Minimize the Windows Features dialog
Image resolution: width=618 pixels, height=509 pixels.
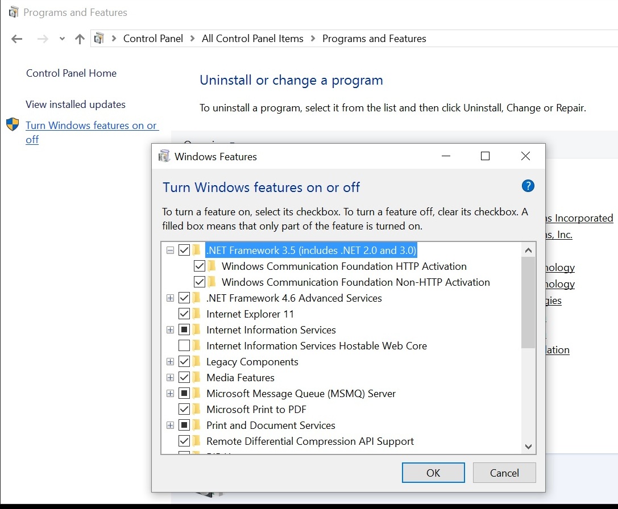click(446, 156)
